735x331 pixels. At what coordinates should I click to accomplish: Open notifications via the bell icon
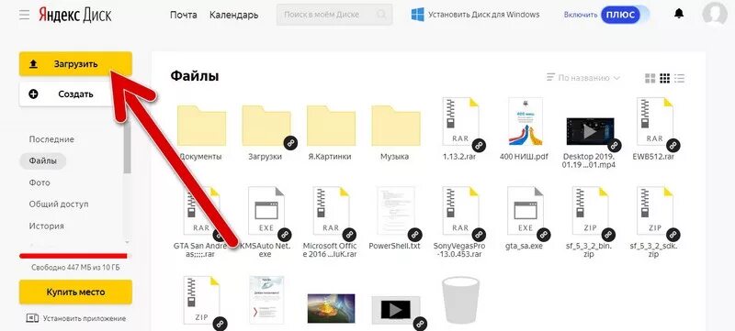click(678, 14)
